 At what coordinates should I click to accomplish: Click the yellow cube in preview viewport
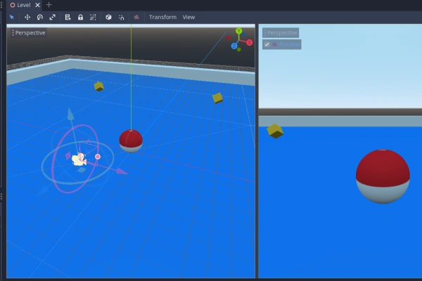click(275, 131)
